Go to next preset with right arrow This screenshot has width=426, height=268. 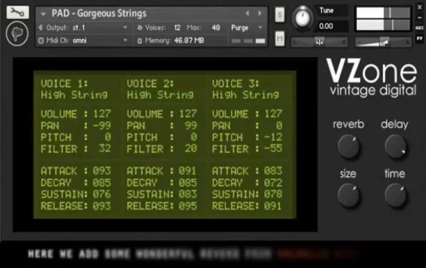(x=259, y=13)
